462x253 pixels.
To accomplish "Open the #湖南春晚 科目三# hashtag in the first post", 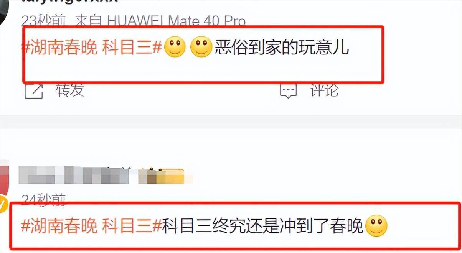I will pyautogui.click(x=92, y=48).
